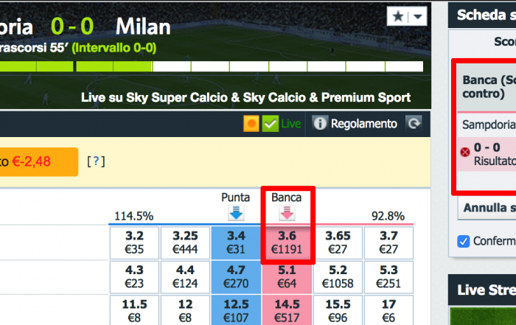The image size is (516, 325).
Task: Click the orange €-2,48 cash out button
Action: [39, 162]
